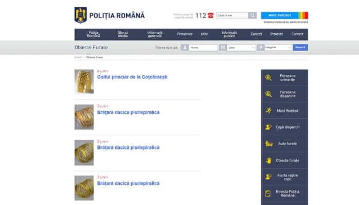Click the red 112 telephone icon
This screenshot has height=205, width=359.
[x=210, y=15]
